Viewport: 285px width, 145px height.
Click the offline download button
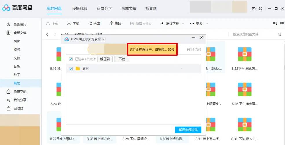[x=170, y=24]
